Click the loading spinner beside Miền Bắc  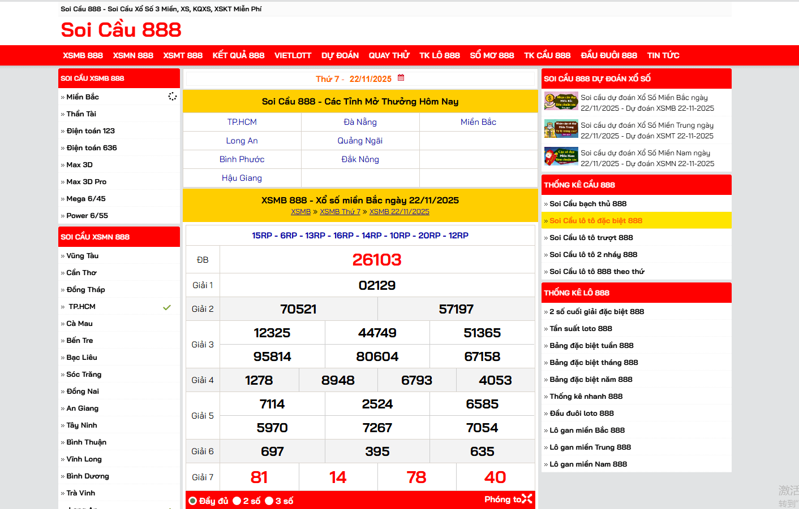point(173,96)
